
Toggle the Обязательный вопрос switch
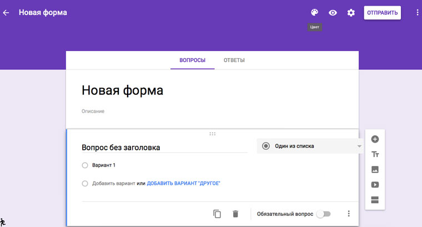click(x=323, y=214)
